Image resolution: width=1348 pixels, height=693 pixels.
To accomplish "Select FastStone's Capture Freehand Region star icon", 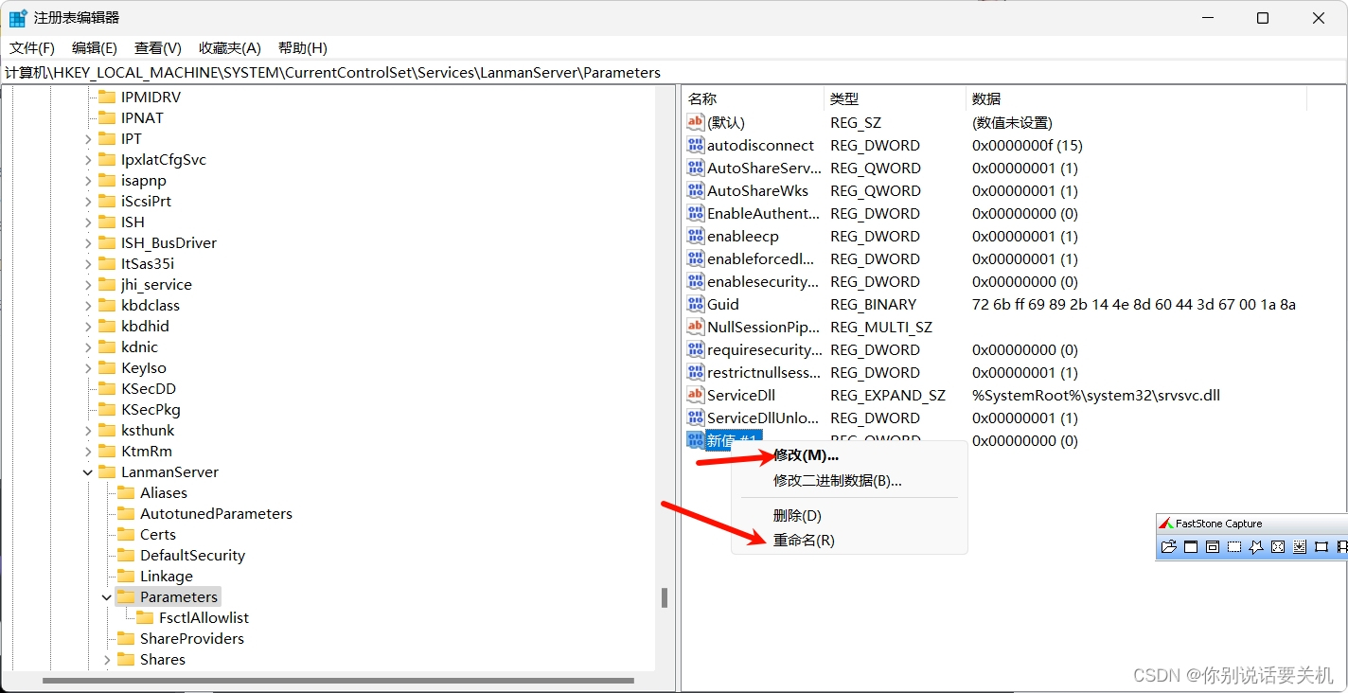I will point(1256,546).
